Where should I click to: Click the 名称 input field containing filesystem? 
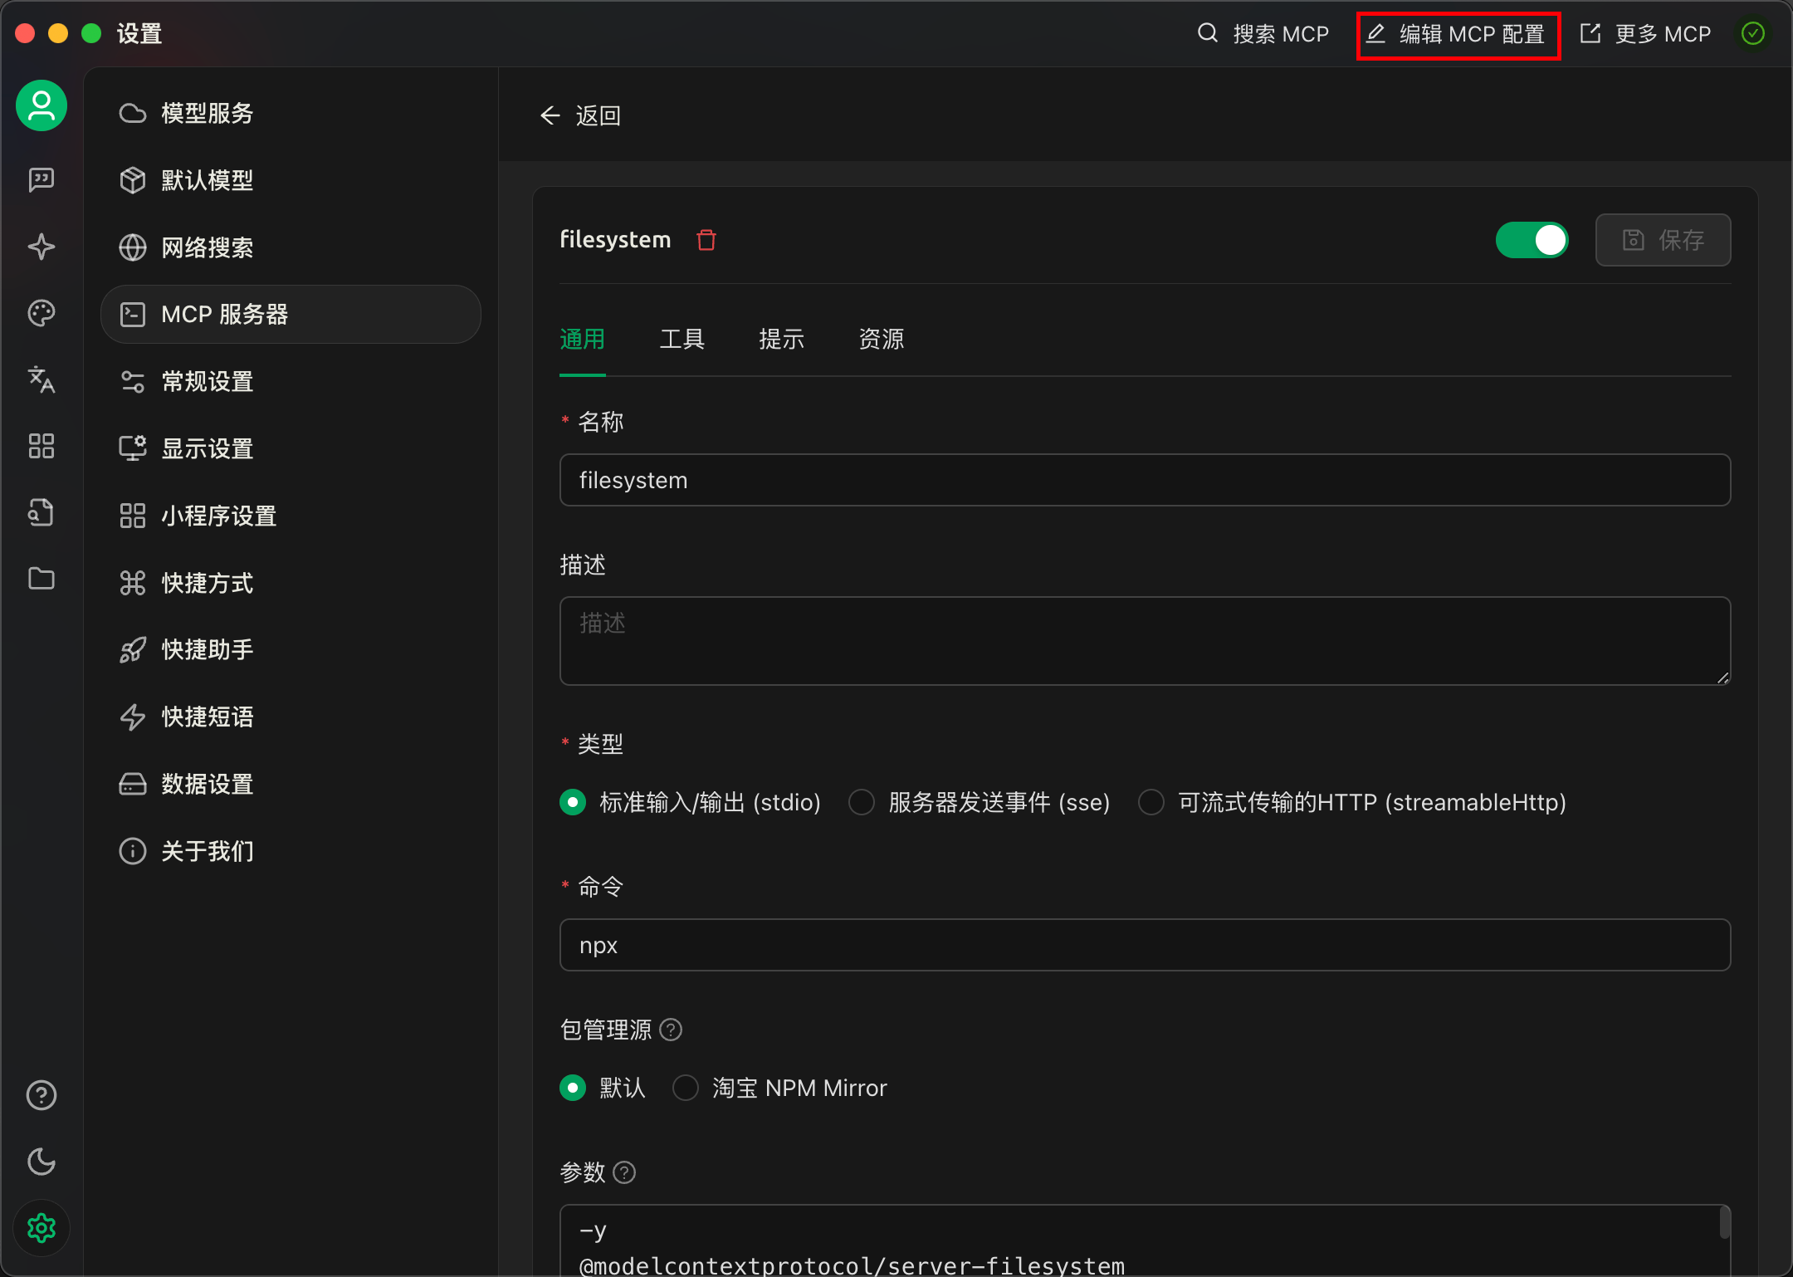pos(1146,480)
